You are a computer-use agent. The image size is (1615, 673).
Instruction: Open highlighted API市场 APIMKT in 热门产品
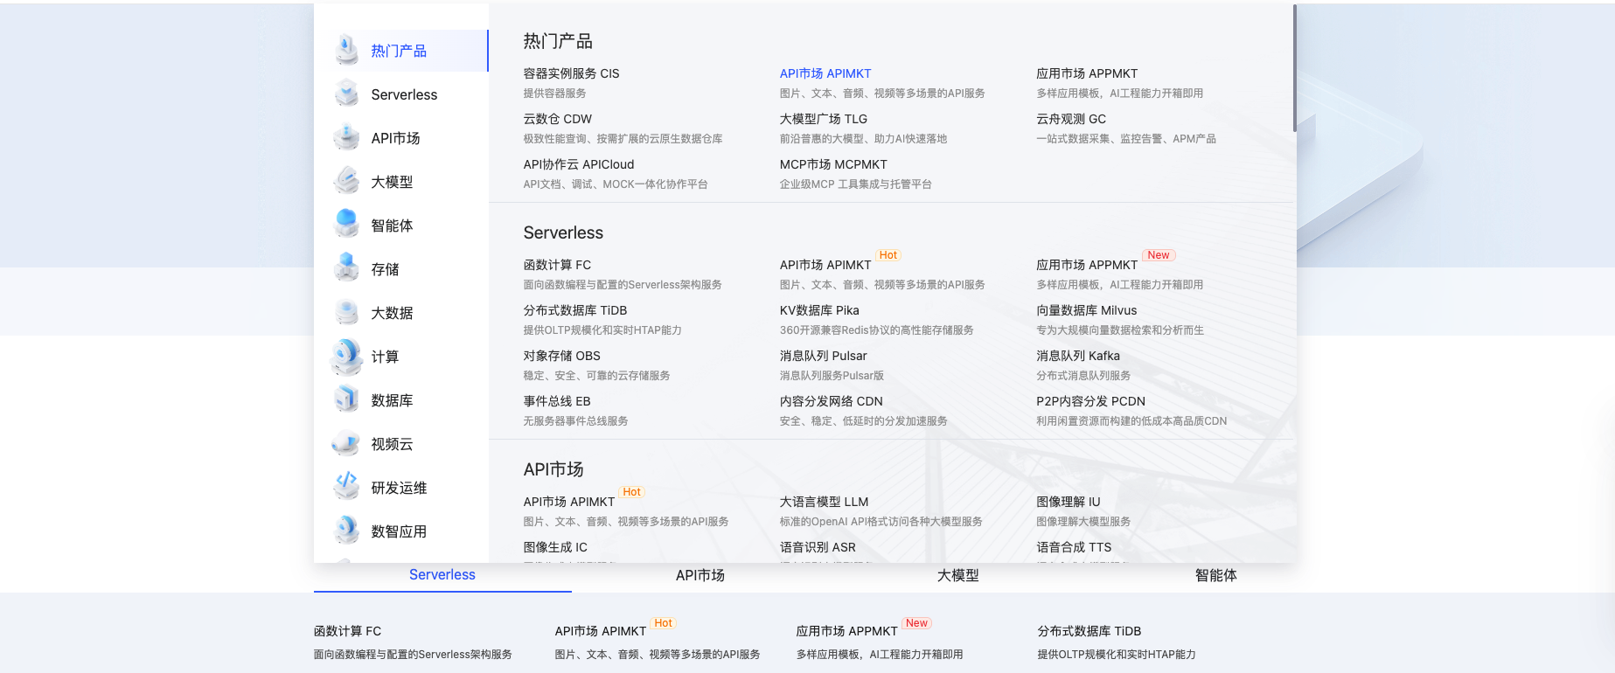tap(825, 73)
